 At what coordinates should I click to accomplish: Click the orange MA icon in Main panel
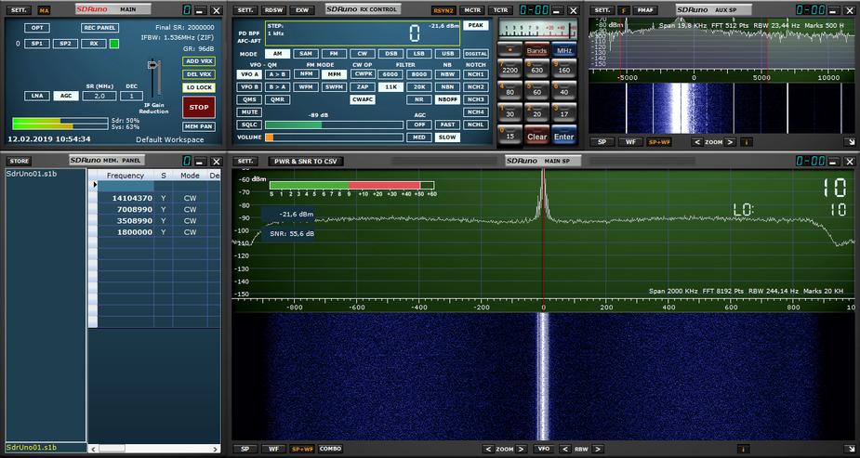(x=44, y=10)
